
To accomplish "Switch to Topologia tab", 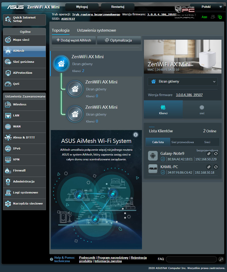I will (61, 30).
